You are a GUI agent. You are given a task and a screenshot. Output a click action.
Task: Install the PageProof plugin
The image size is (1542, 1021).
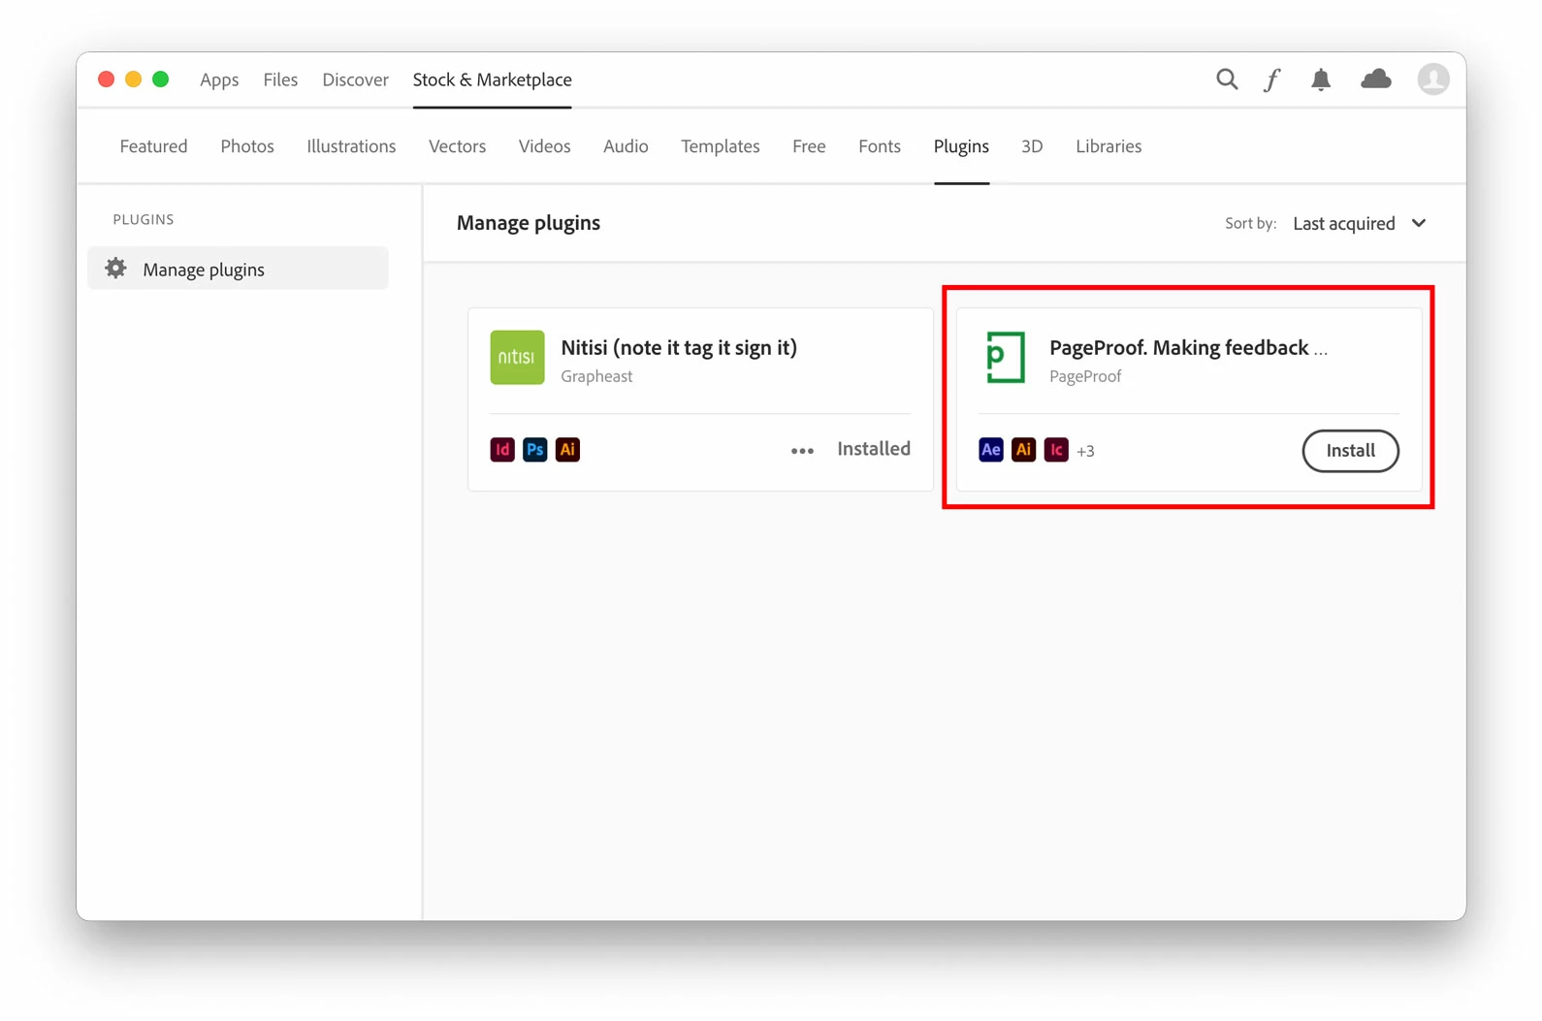pyautogui.click(x=1350, y=451)
